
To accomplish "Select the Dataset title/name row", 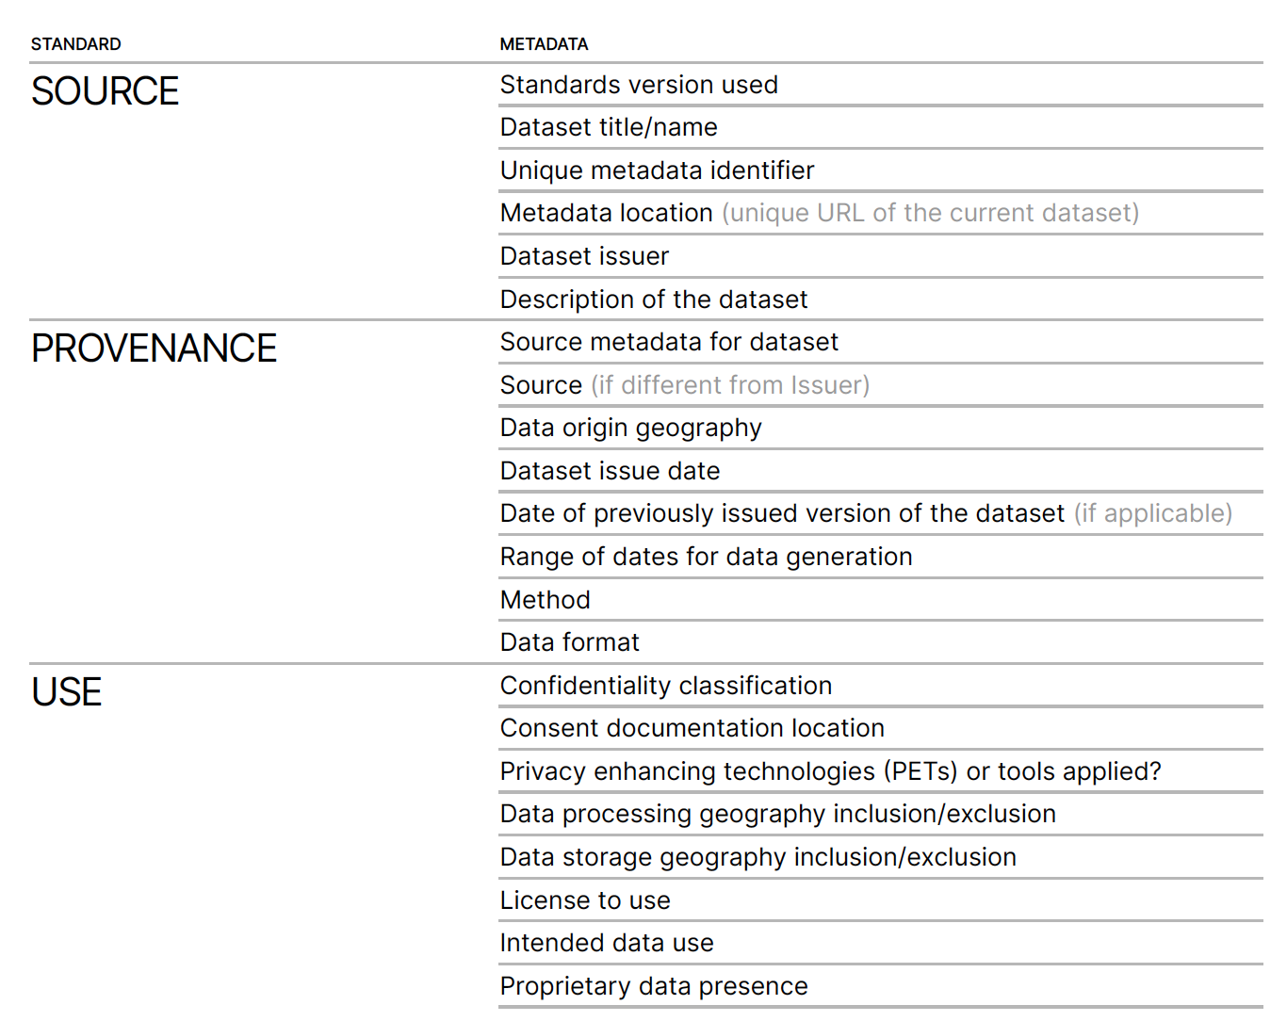I will 609,127.
